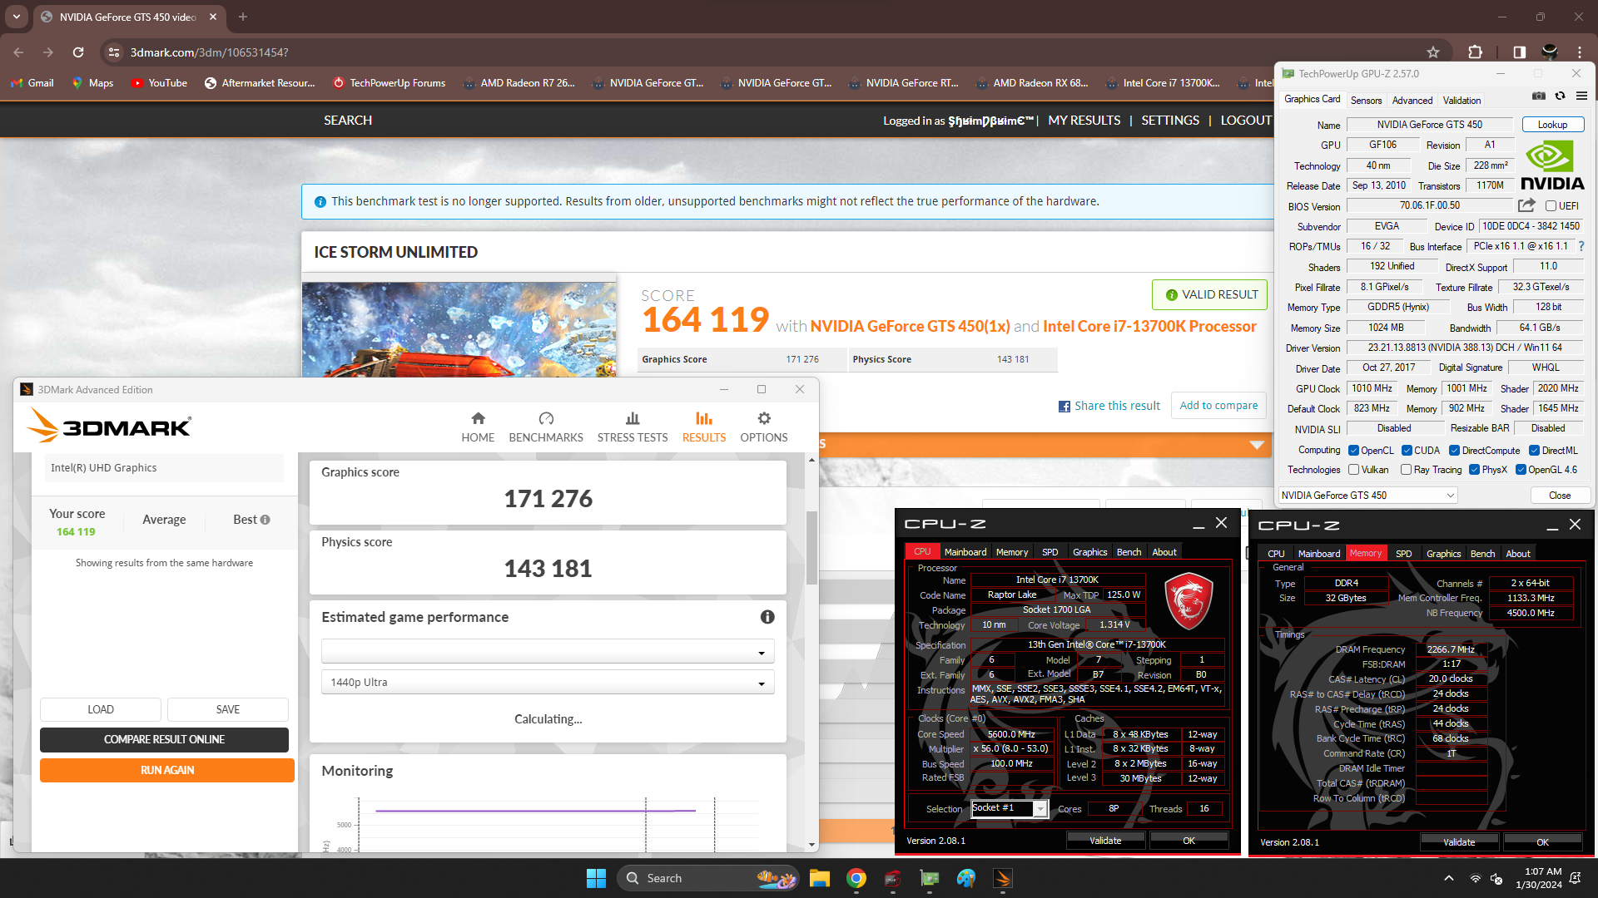Screen dimensions: 1598x898
Task: Toggle Vulkan checkbox
Action: pos(1354,470)
